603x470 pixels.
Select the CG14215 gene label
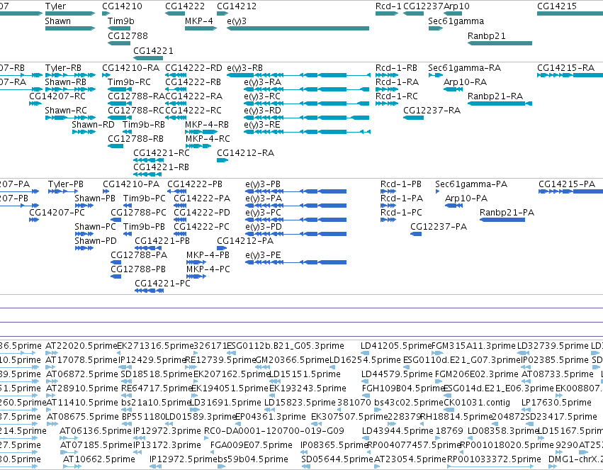pyautogui.click(x=557, y=6)
